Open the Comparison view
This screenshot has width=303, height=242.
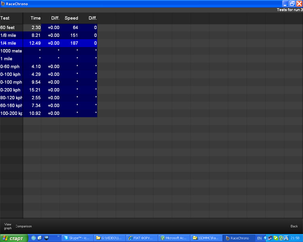coord(23,226)
